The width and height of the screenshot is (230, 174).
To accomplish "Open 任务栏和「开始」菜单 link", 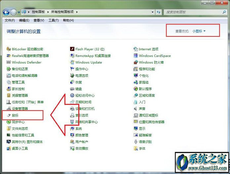I will tap(28, 102).
